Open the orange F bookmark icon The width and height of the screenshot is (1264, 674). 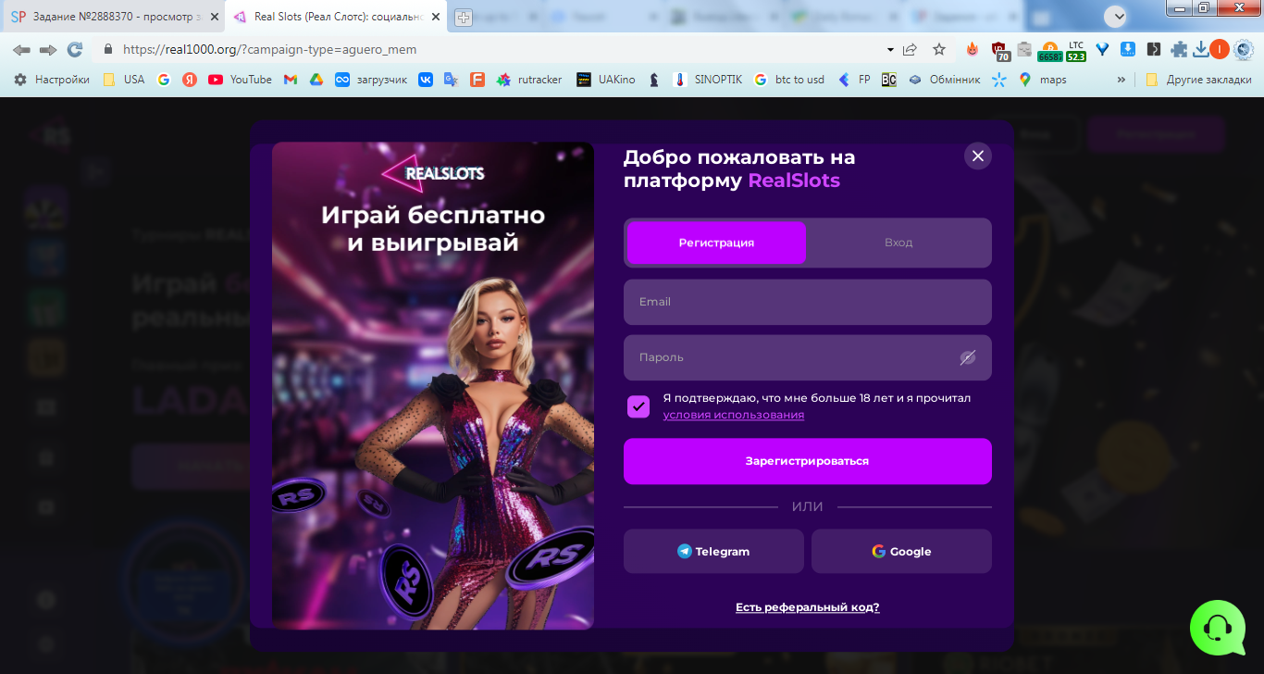click(477, 80)
